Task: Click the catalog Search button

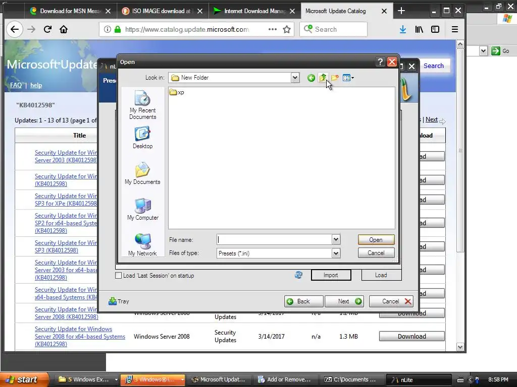Action: (433, 66)
